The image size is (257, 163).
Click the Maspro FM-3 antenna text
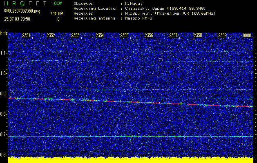(139, 18)
